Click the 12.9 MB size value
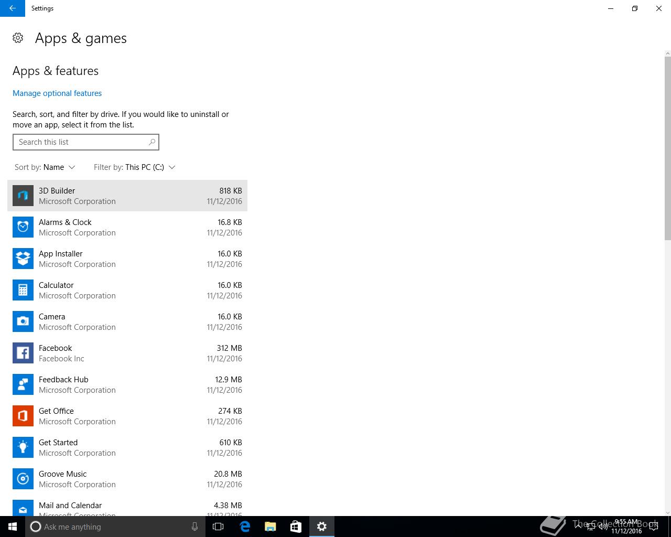Viewport: 671px width, 537px height. coord(229,380)
